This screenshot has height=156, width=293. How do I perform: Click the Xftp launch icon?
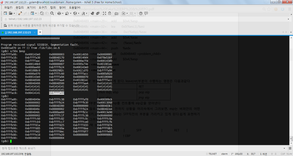point(92,13)
